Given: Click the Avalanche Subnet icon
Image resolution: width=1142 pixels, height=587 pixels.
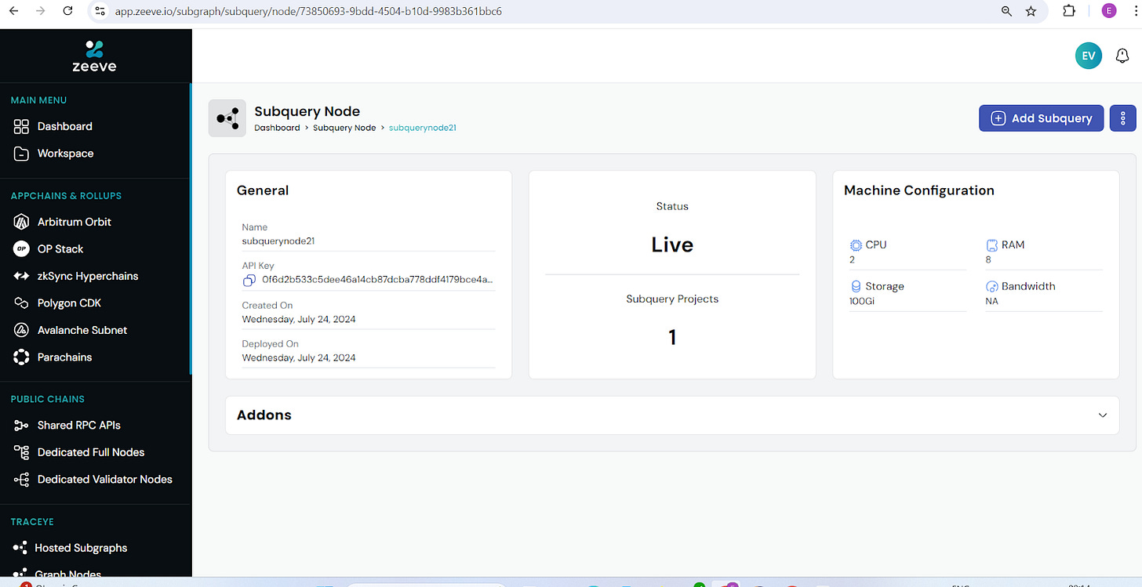Looking at the screenshot, I should point(21,330).
